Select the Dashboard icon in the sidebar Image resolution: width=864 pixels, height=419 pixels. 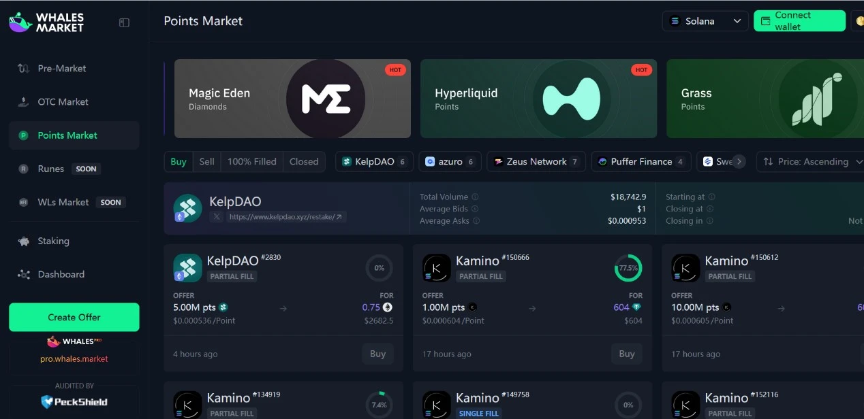pyautogui.click(x=22, y=274)
